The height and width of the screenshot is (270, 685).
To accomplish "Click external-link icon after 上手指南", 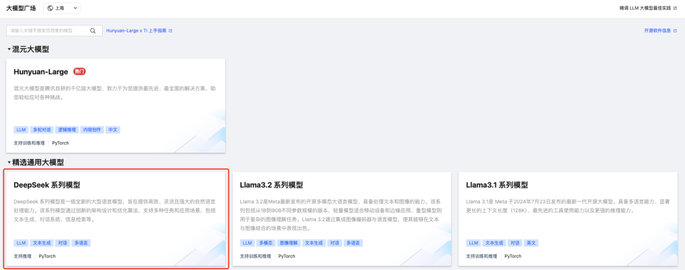I will point(171,30).
